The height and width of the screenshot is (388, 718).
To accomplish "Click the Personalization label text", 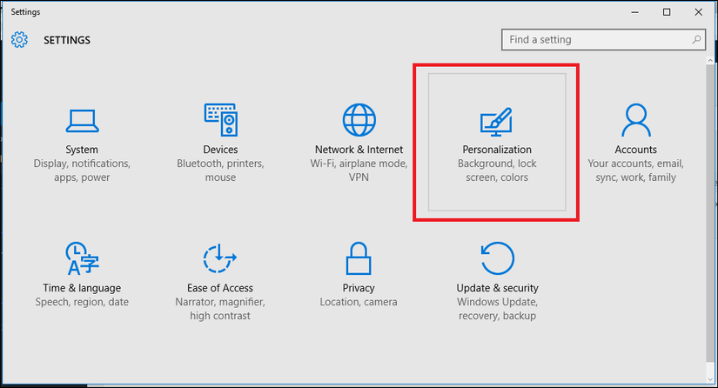I will tap(497, 150).
